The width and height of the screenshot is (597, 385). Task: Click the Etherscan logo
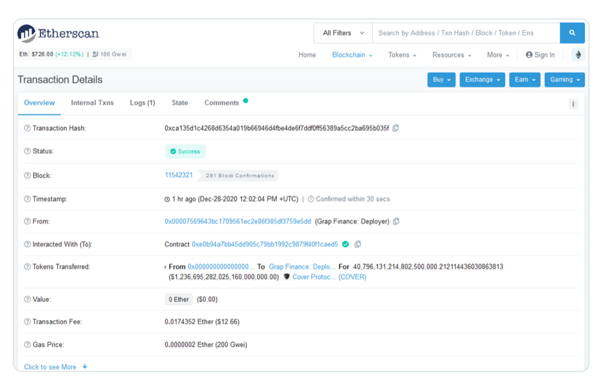[58, 34]
